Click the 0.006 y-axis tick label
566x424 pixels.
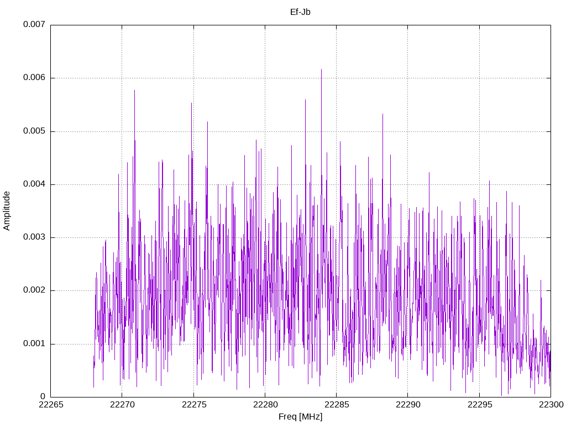[34, 77]
